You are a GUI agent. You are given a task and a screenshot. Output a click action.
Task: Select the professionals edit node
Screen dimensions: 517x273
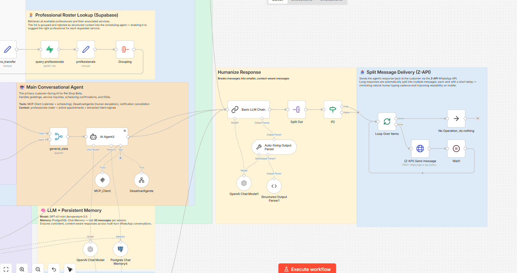86,49
